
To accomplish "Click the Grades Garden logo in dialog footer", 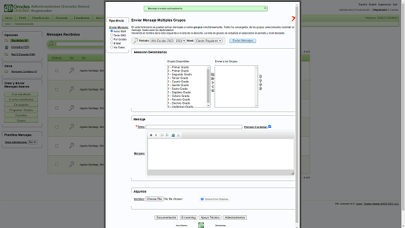I will tap(201, 225).
